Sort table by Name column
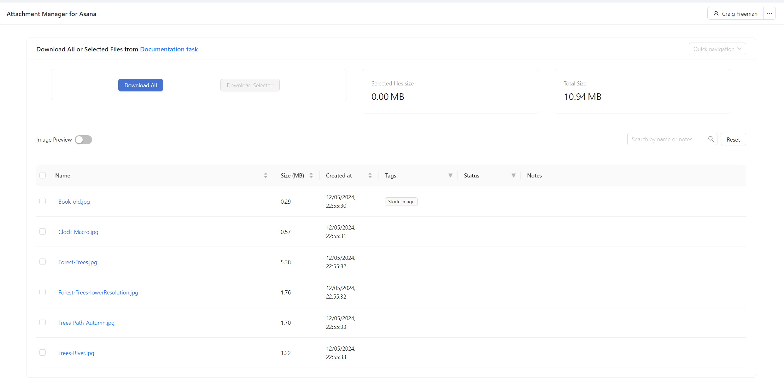 [266, 175]
